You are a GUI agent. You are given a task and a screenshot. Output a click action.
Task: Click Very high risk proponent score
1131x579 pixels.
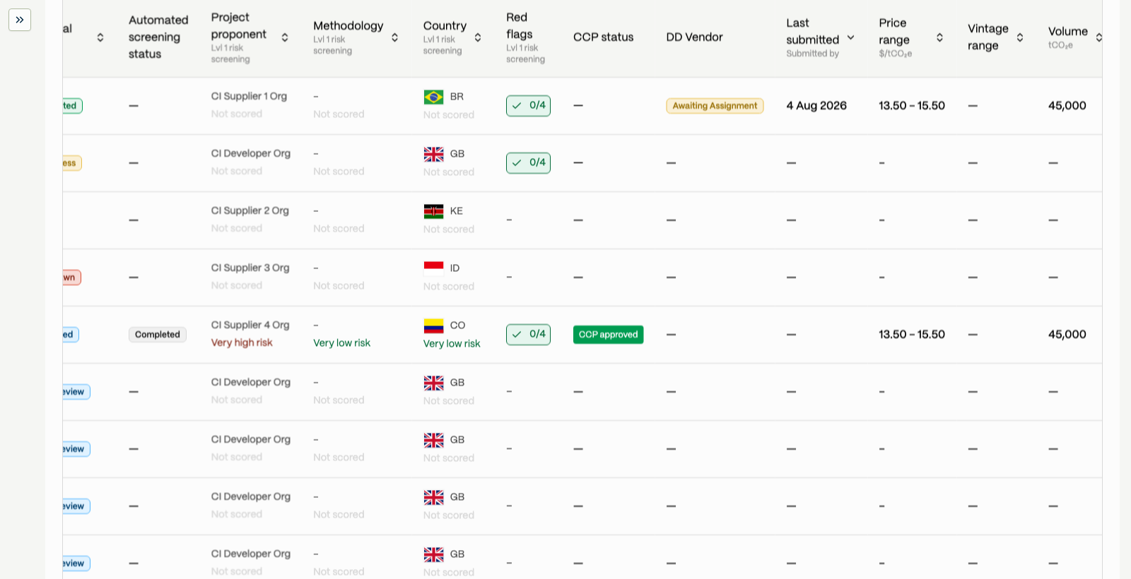pos(242,342)
